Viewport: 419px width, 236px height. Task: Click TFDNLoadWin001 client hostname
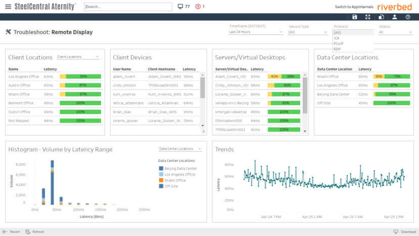(x=163, y=86)
